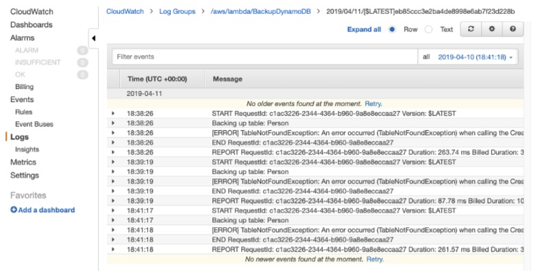This screenshot has height=271, width=533.
Task: Open Alarms in the sidebar
Action: pos(22,38)
